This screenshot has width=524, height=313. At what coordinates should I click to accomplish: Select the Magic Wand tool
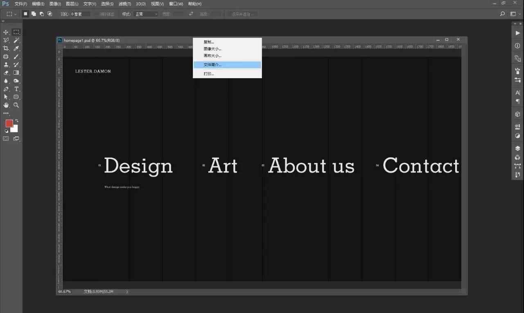(x=16, y=40)
